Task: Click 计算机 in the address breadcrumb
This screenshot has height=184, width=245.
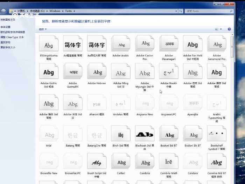Action: (21, 11)
